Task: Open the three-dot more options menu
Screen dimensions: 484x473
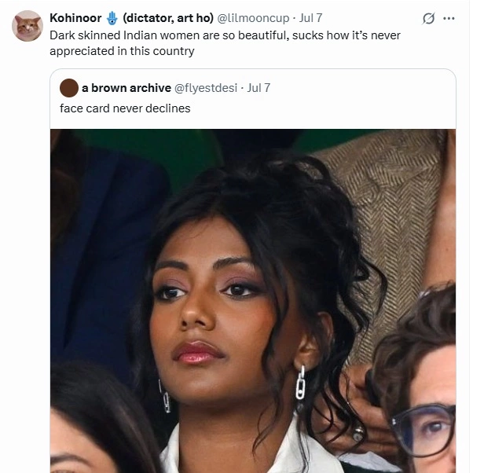Action: click(449, 18)
